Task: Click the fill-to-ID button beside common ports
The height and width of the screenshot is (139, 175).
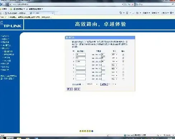Action: [x=104, y=84]
